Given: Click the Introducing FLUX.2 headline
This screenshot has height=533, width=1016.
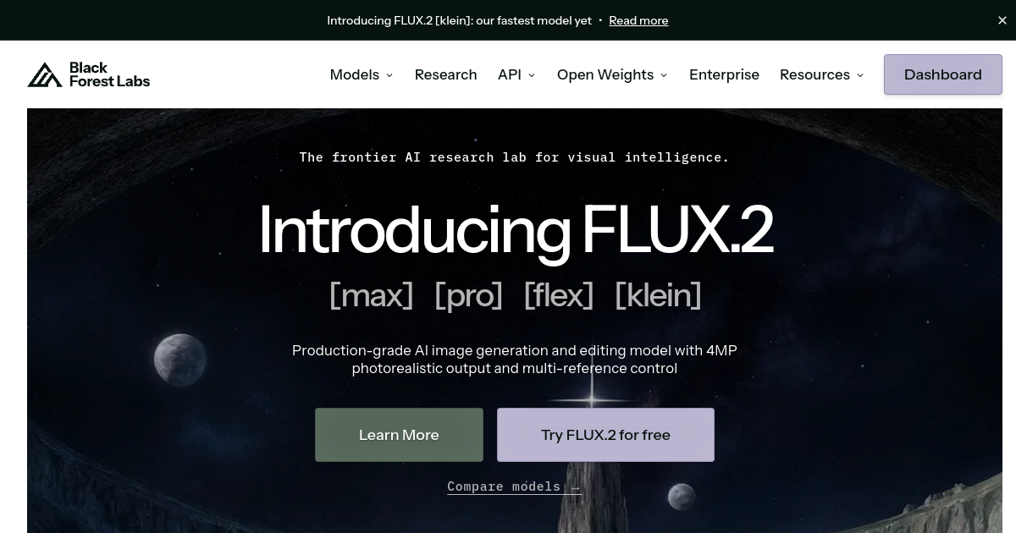Looking at the screenshot, I should tap(515, 229).
